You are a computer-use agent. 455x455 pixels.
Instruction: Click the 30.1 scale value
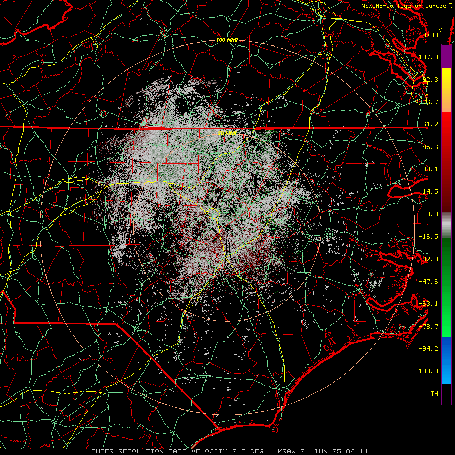pyautogui.click(x=430, y=169)
